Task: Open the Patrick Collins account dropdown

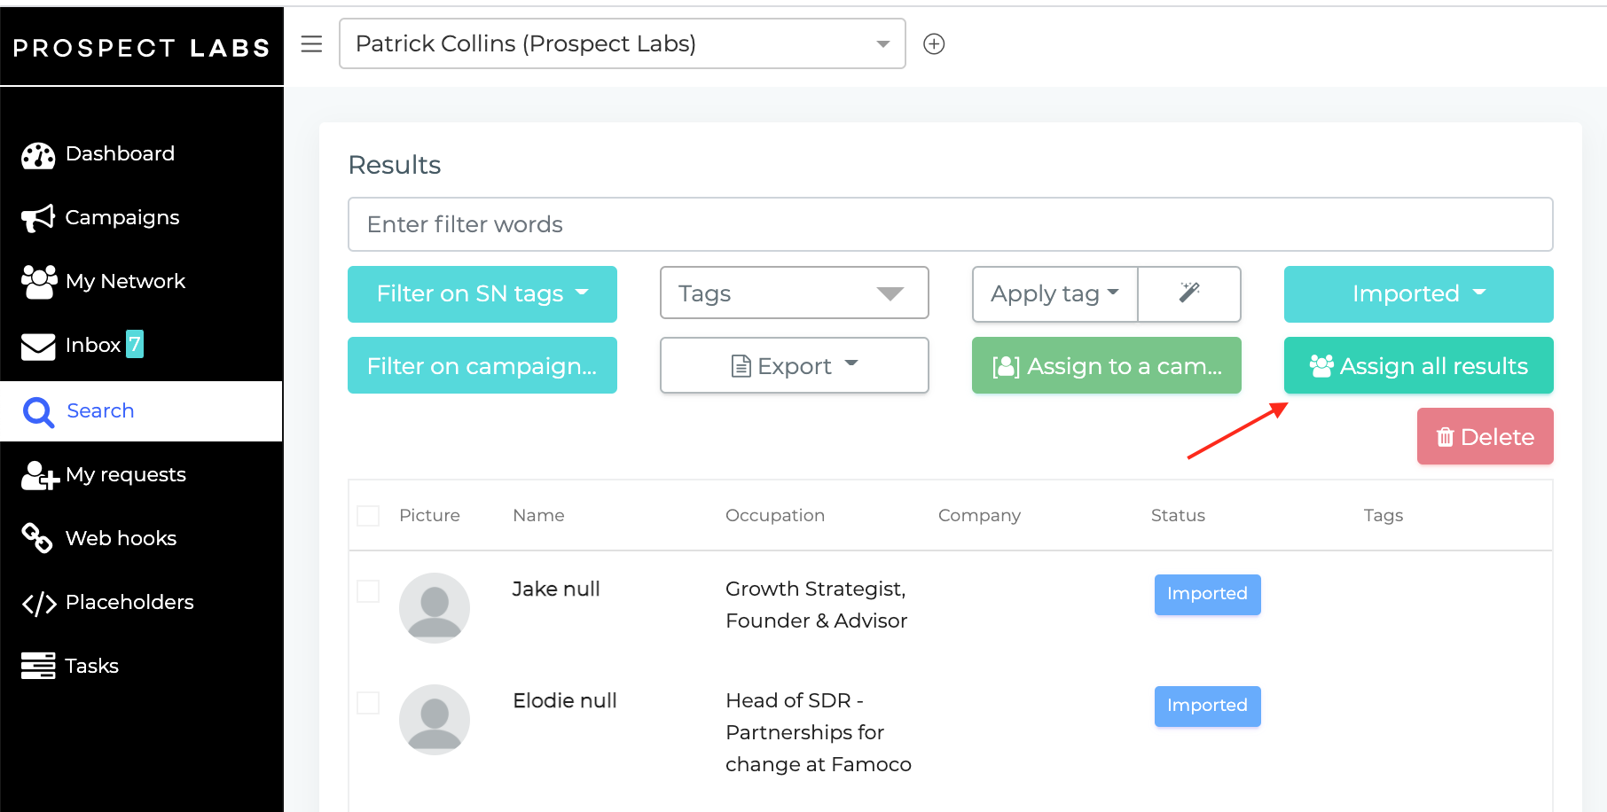Action: click(x=623, y=43)
